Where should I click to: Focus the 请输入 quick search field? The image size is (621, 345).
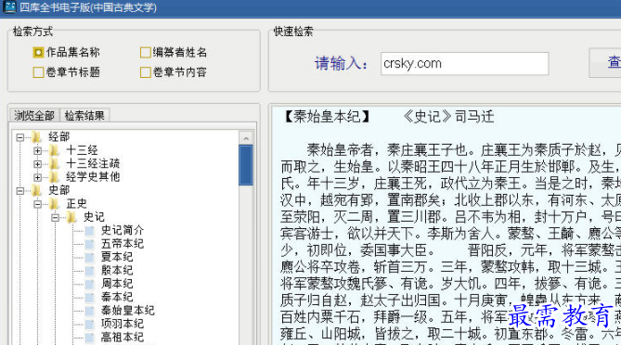click(464, 63)
